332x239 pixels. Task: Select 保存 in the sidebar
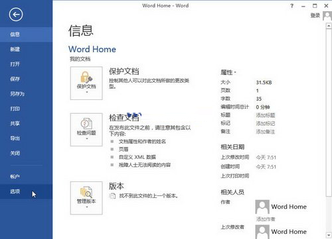pyautogui.click(x=26, y=79)
